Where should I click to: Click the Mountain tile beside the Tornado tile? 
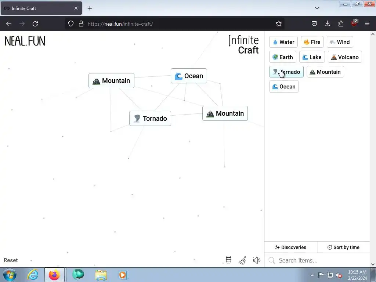225,113
